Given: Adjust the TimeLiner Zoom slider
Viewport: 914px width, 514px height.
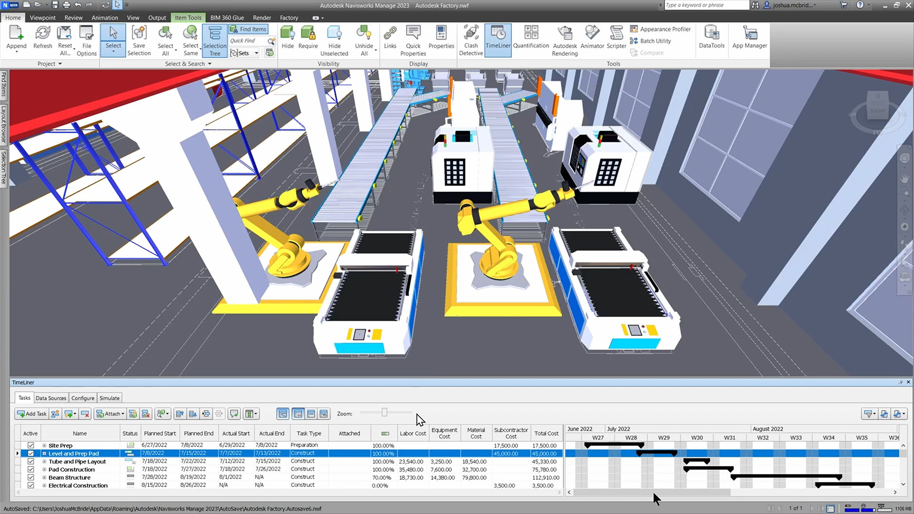Looking at the screenshot, I should click(384, 413).
